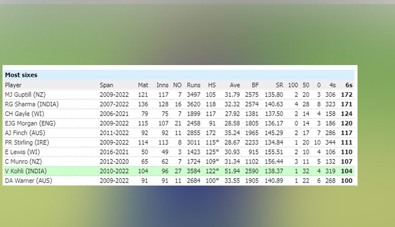Click Finch's sixes count 117
The height and width of the screenshot is (227, 395).
346,133
